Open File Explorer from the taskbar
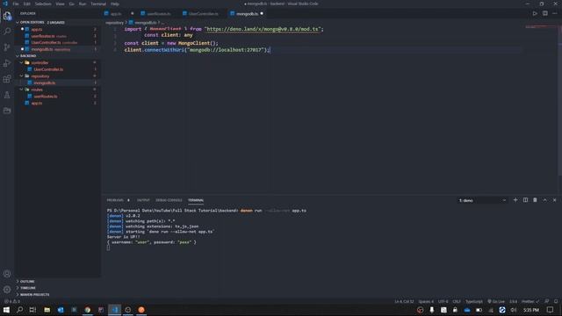Screen dimensions: 562x316 [47, 310]
